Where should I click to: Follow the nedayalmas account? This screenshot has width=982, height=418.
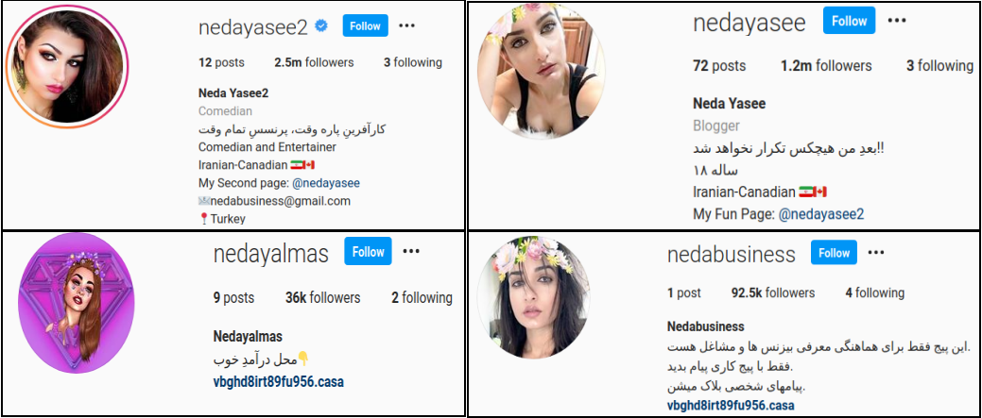click(369, 251)
